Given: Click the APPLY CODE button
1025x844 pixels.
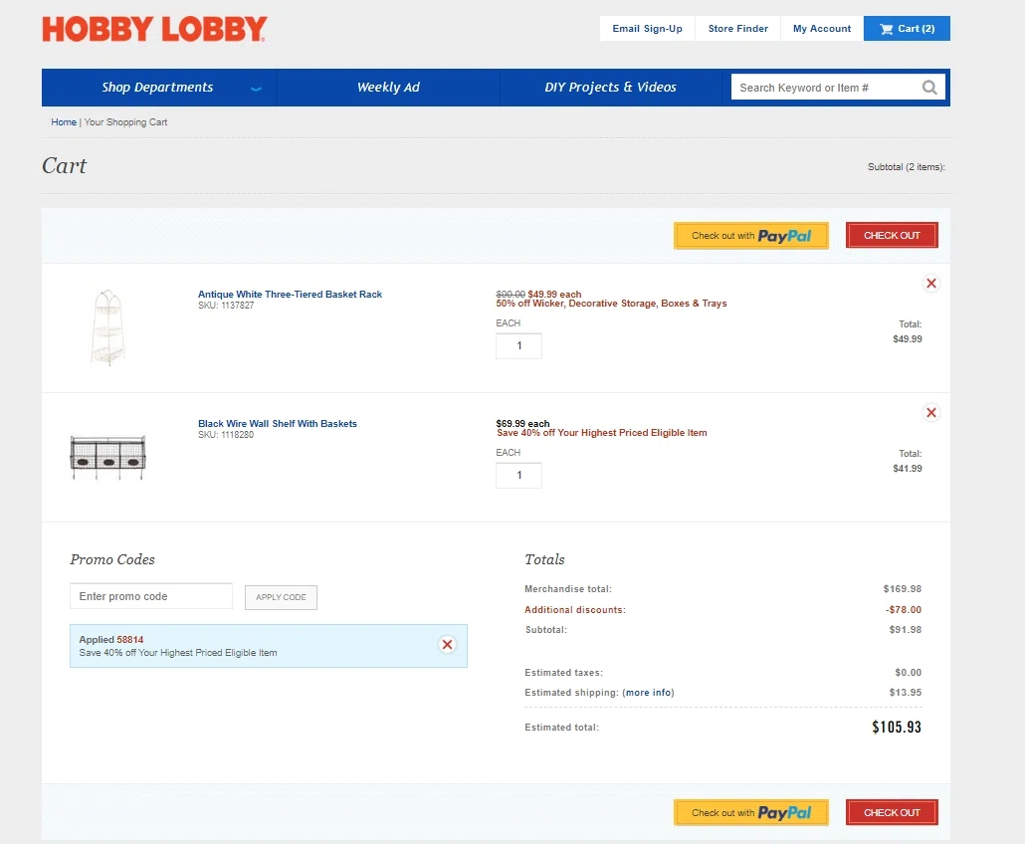Looking at the screenshot, I should pyautogui.click(x=281, y=597).
